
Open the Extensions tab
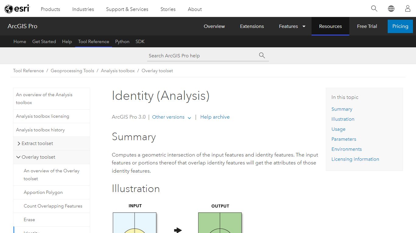252,26
